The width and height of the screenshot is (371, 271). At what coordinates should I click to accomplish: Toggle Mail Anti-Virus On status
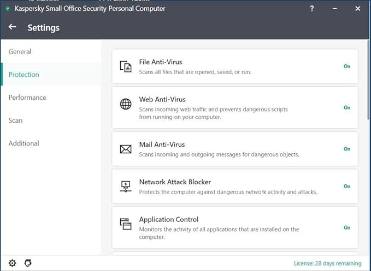[x=347, y=149]
